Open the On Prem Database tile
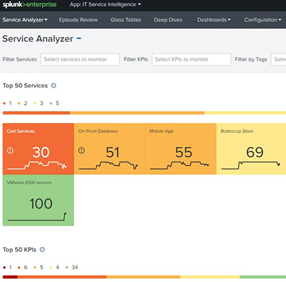 pyautogui.click(x=110, y=149)
